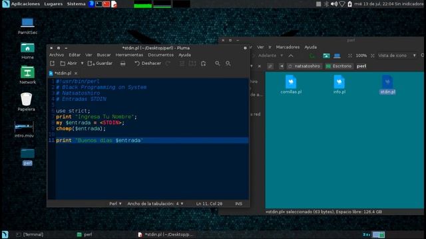Open the Archivo menu in Pluma
Viewport: 426px width, 239px height.
57,54
